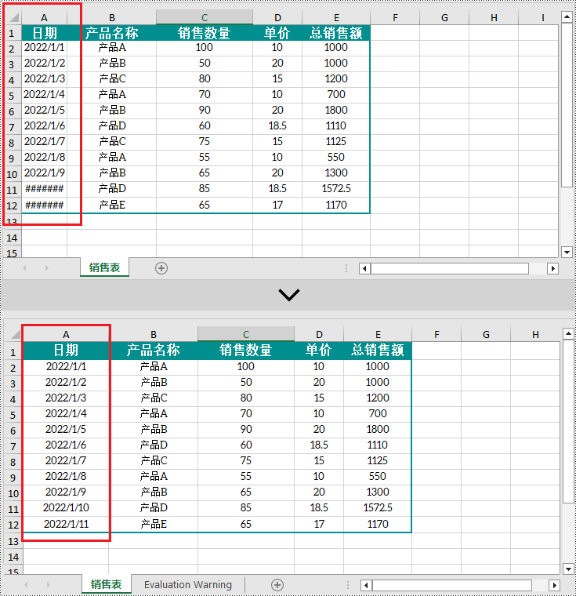Click the add sheet plus icon in top spreadsheet
Viewport: 576px width, 596px height.
pos(161,268)
